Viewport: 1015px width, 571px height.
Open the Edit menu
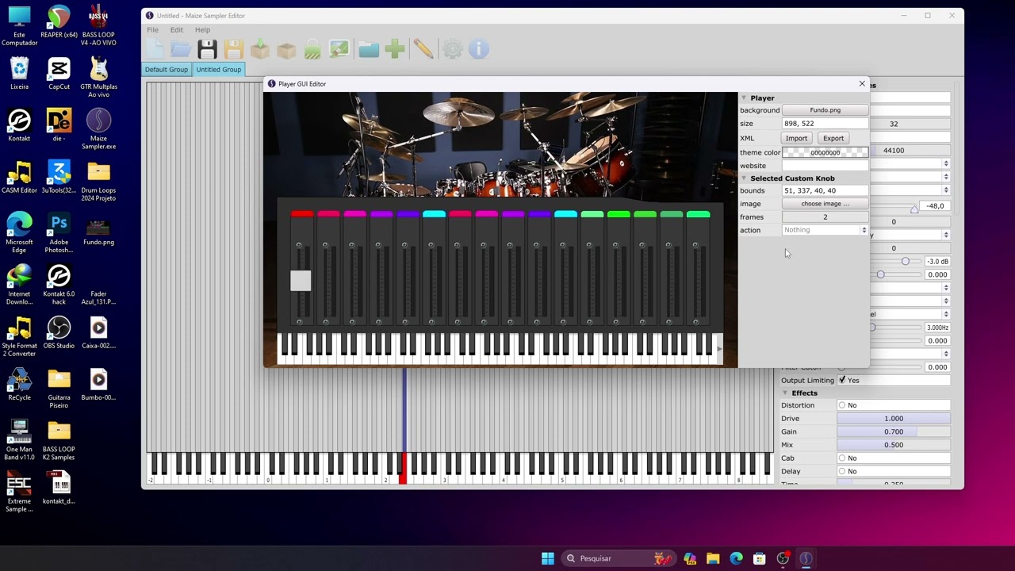click(x=176, y=30)
